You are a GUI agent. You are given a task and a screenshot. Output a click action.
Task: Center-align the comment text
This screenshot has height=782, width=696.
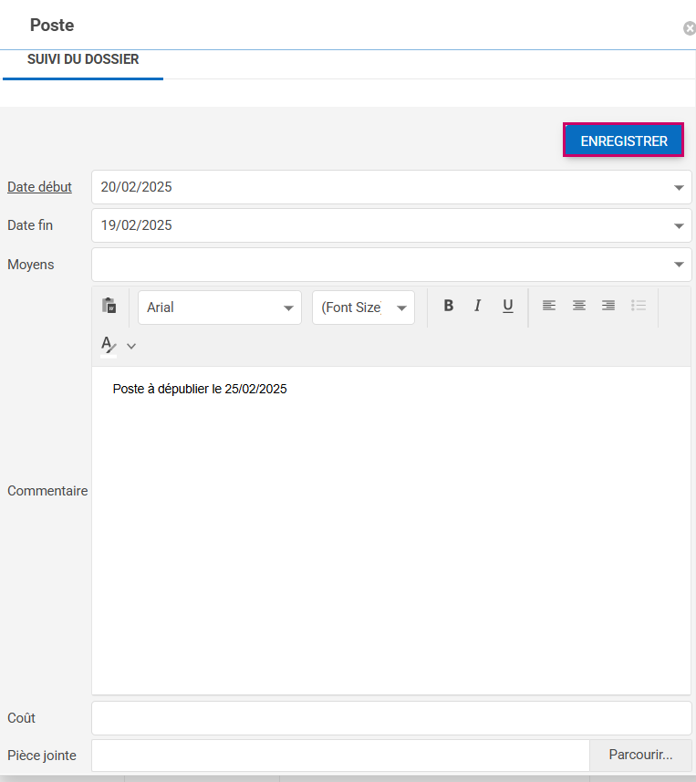(x=579, y=307)
